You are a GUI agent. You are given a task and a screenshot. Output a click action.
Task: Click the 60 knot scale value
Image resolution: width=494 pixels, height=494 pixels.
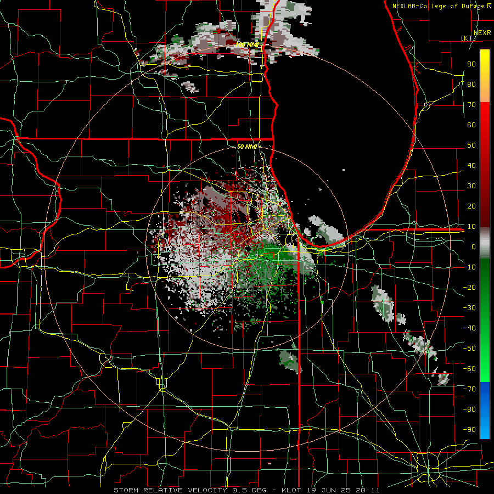click(471, 125)
